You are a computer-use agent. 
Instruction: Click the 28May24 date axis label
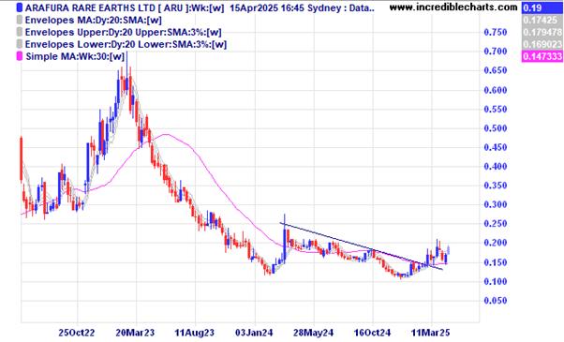[x=313, y=333]
